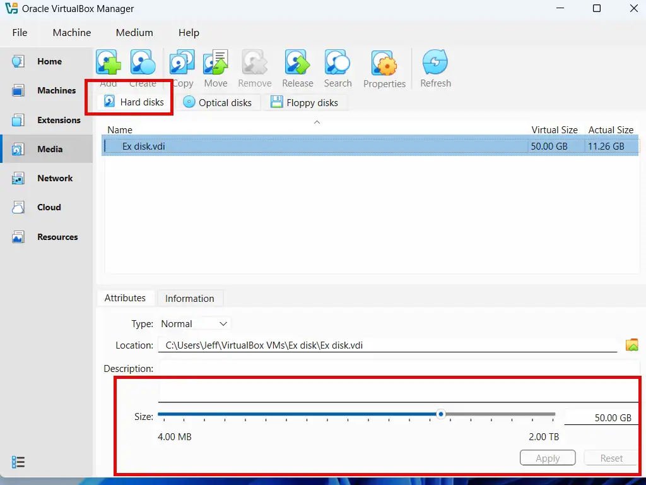Click the Add disk toolbar icon

click(109, 63)
